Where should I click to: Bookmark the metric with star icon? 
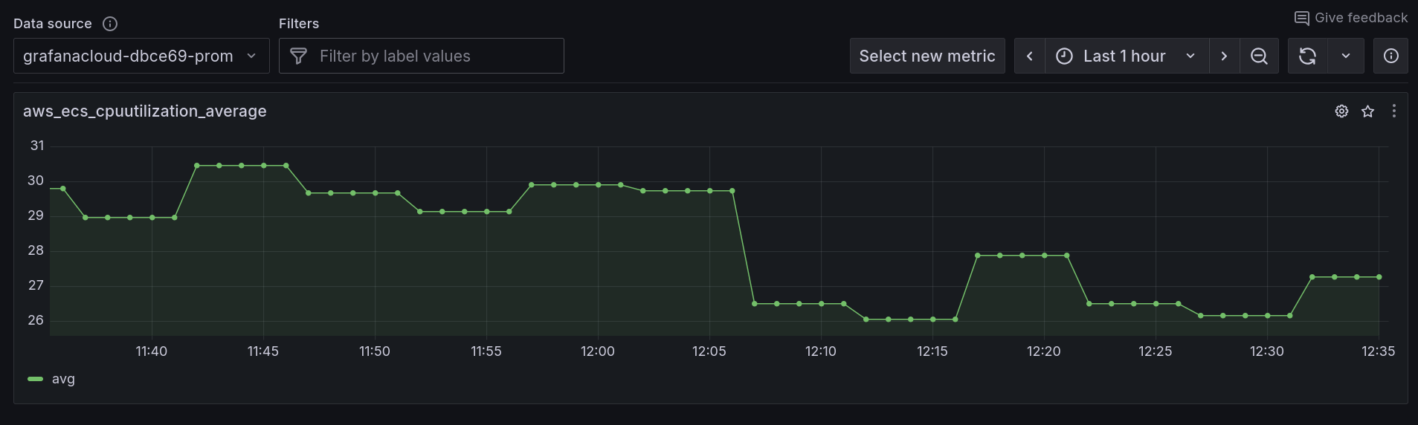pyautogui.click(x=1367, y=111)
